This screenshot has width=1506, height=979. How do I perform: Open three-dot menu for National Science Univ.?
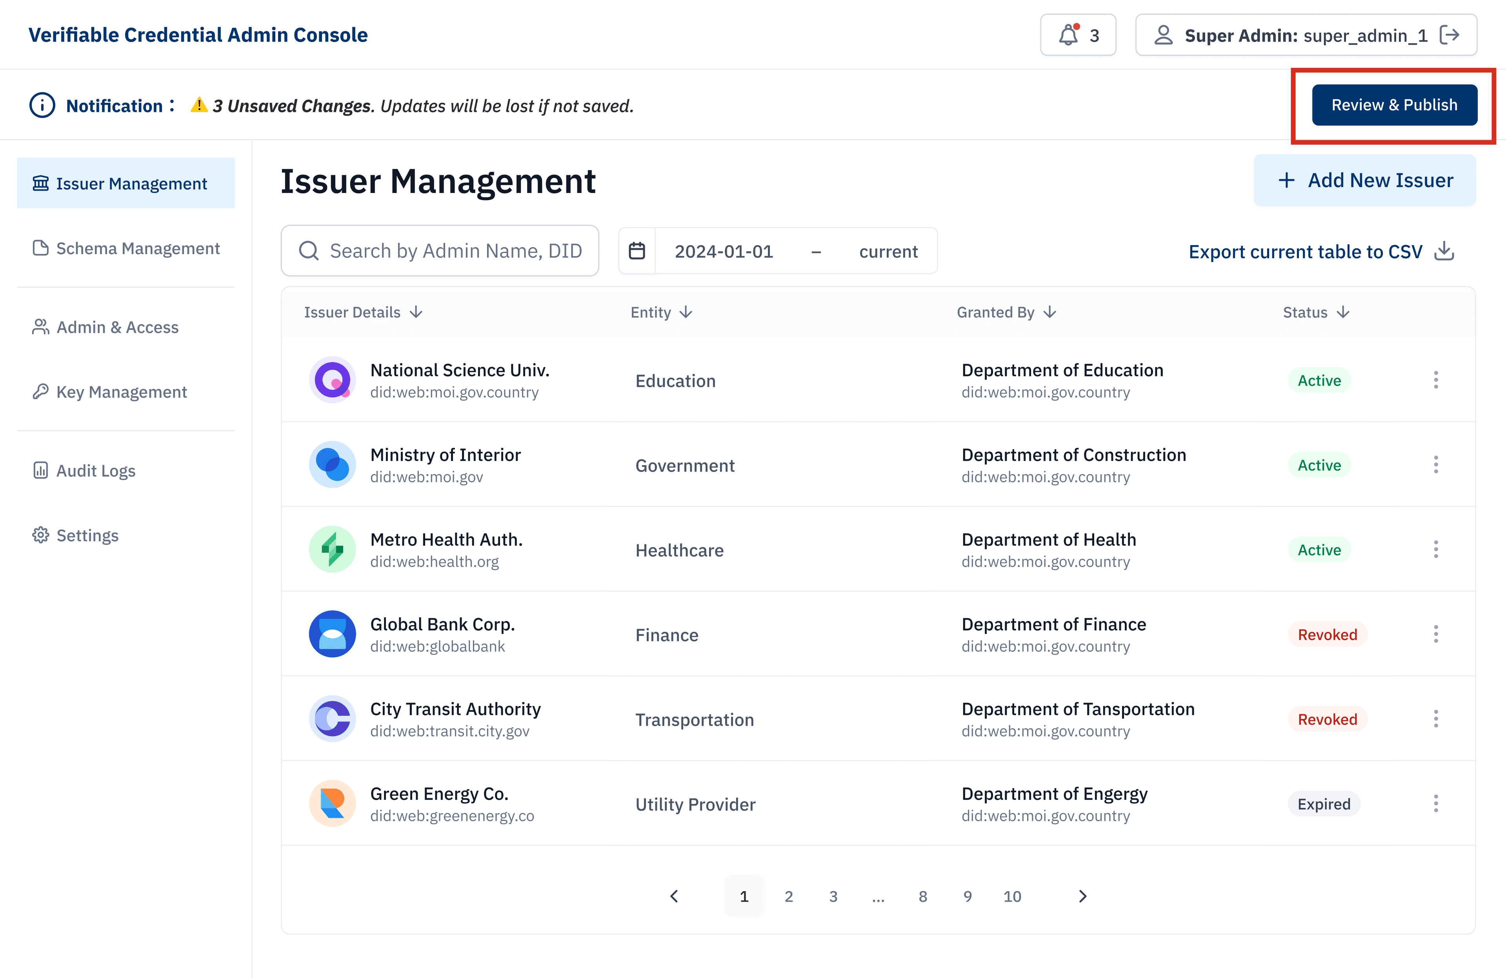[1436, 380]
